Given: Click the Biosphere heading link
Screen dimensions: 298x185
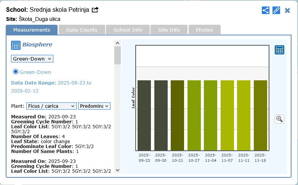Looking at the screenshot, I should pyautogui.click(x=37, y=45).
